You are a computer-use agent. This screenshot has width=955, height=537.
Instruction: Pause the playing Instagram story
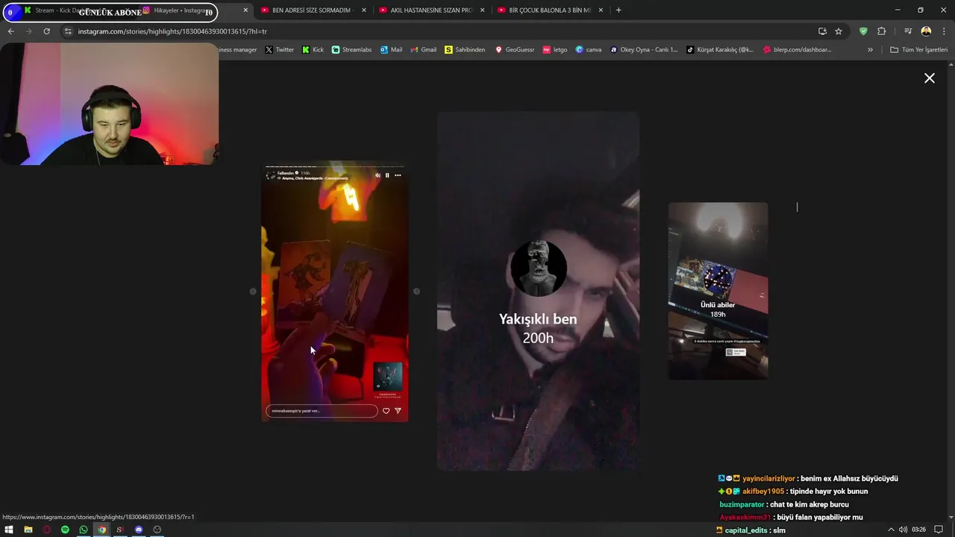(387, 175)
